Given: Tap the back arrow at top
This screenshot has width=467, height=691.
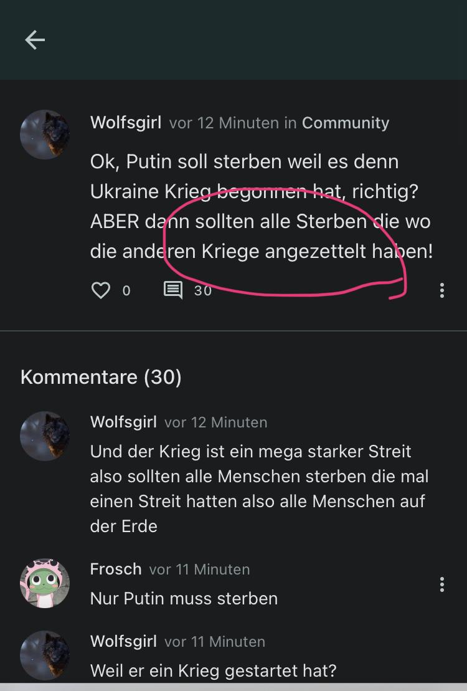Looking at the screenshot, I should (35, 40).
